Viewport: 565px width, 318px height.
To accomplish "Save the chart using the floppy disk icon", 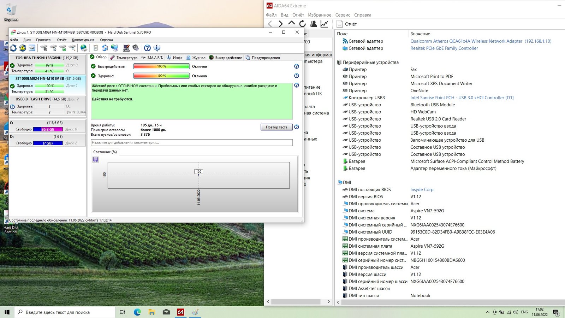I will pos(95,160).
